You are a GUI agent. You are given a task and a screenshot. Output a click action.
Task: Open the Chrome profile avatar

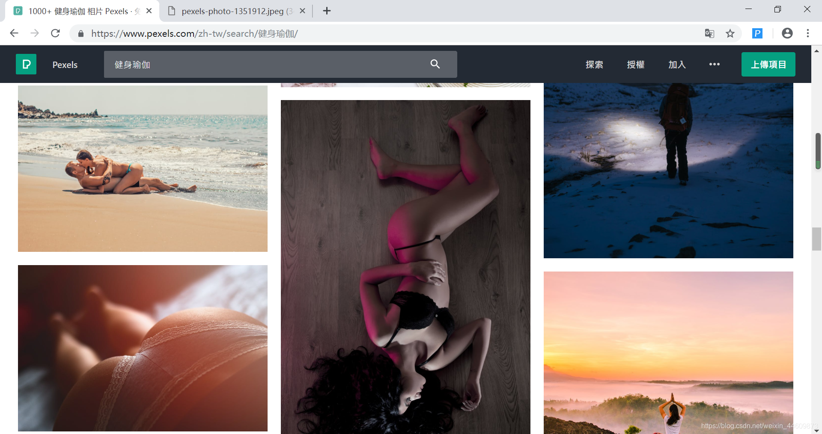click(x=787, y=33)
